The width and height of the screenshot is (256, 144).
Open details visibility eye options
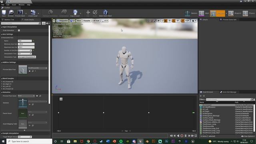click(48, 23)
